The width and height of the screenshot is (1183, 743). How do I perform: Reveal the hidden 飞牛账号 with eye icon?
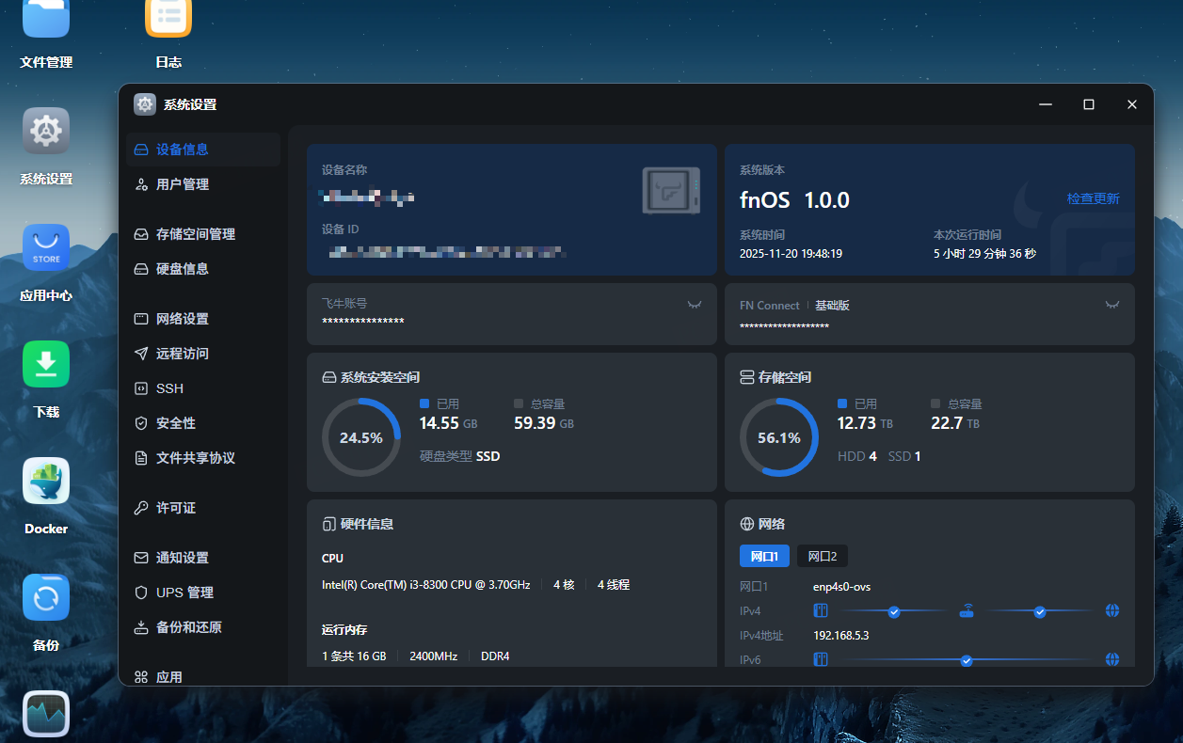695,305
